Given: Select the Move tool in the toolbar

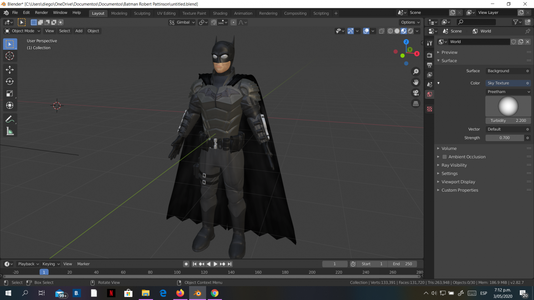Looking at the screenshot, I should point(10,70).
